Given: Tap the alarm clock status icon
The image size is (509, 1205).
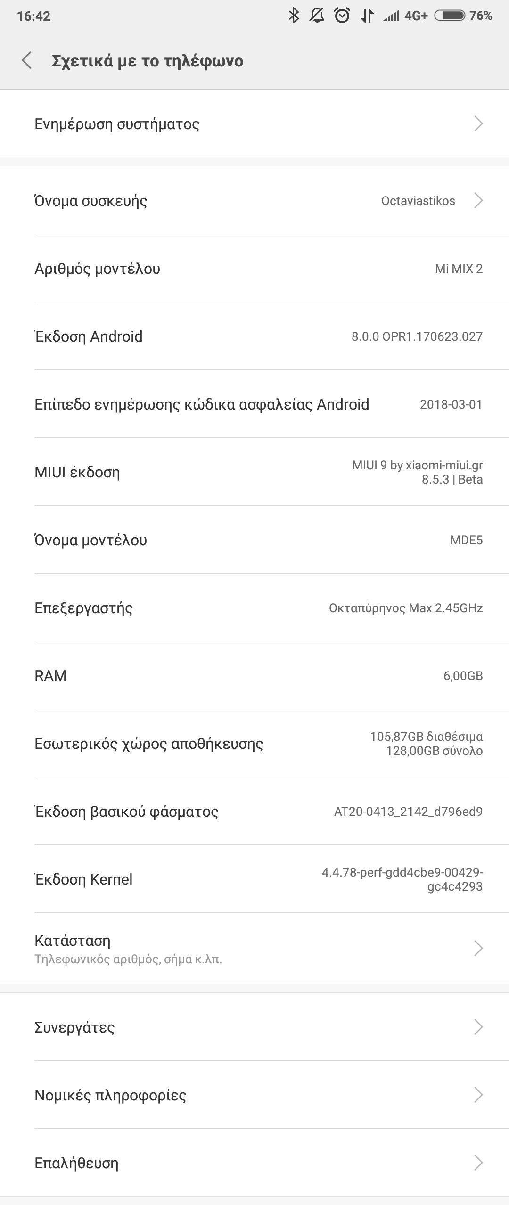Looking at the screenshot, I should click(342, 16).
